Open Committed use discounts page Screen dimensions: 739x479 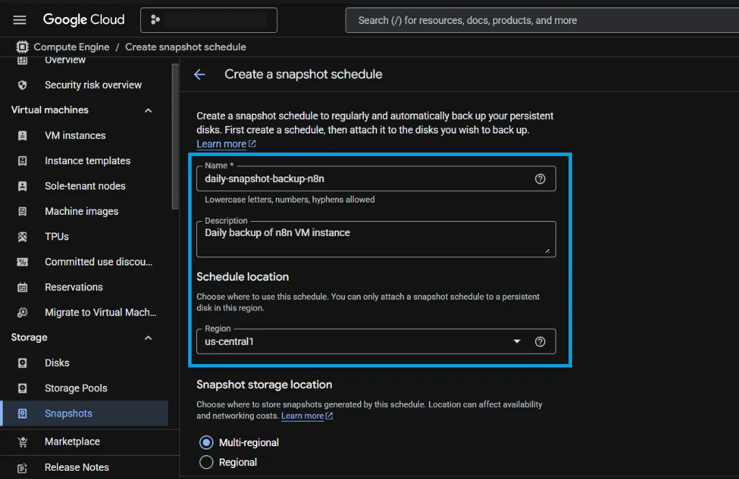click(x=99, y=262)
